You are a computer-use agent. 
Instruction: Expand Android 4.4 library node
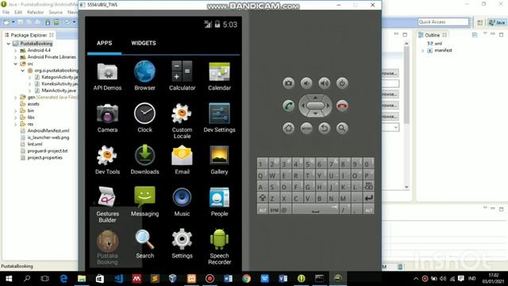point(15,50)
